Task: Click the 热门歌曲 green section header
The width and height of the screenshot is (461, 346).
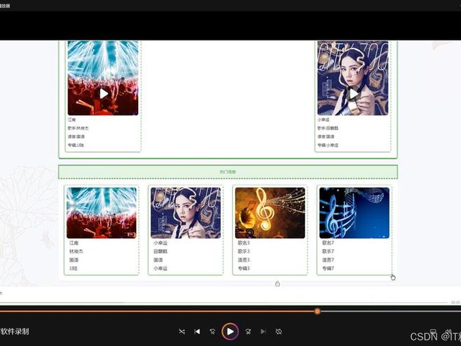Action: (228, 172)
